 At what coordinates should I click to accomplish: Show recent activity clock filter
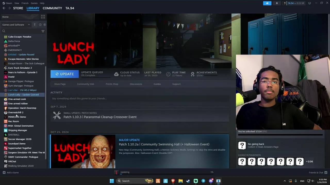click(x=40, y=25)
